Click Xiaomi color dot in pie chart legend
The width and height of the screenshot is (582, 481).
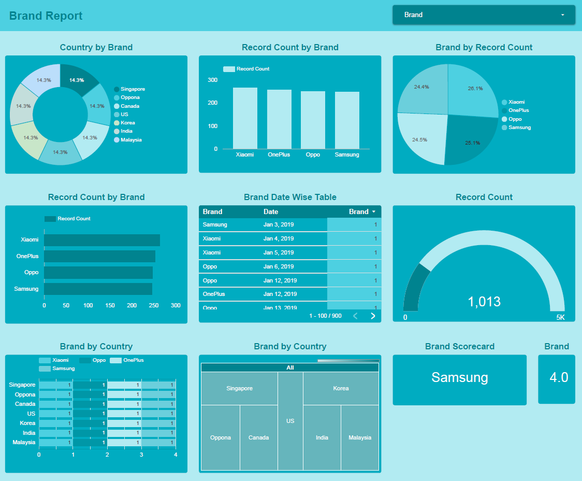[504, 102]
